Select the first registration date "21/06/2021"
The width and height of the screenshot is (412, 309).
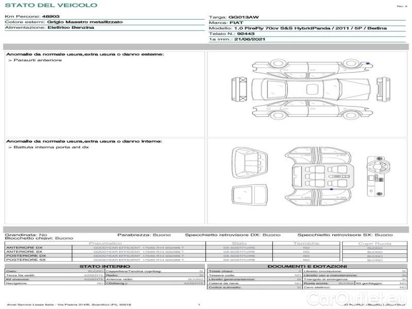(250, 40)
